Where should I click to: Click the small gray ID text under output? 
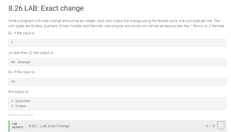click(21, 115)
